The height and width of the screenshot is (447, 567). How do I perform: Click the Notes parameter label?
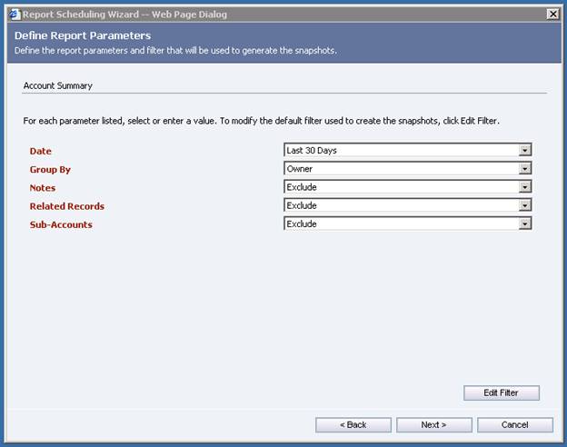[x=43, y=188]
